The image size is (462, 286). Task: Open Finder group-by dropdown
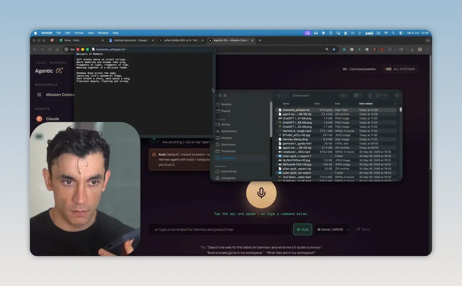(357, 95)
